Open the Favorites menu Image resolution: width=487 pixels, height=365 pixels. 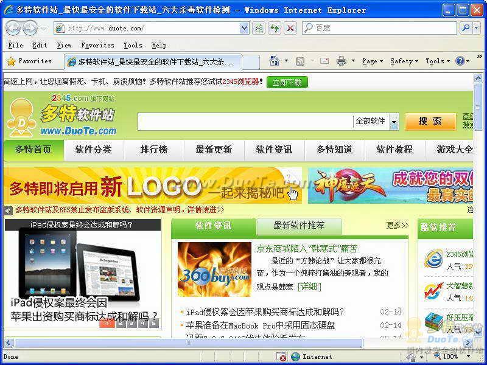click(97, 45)
